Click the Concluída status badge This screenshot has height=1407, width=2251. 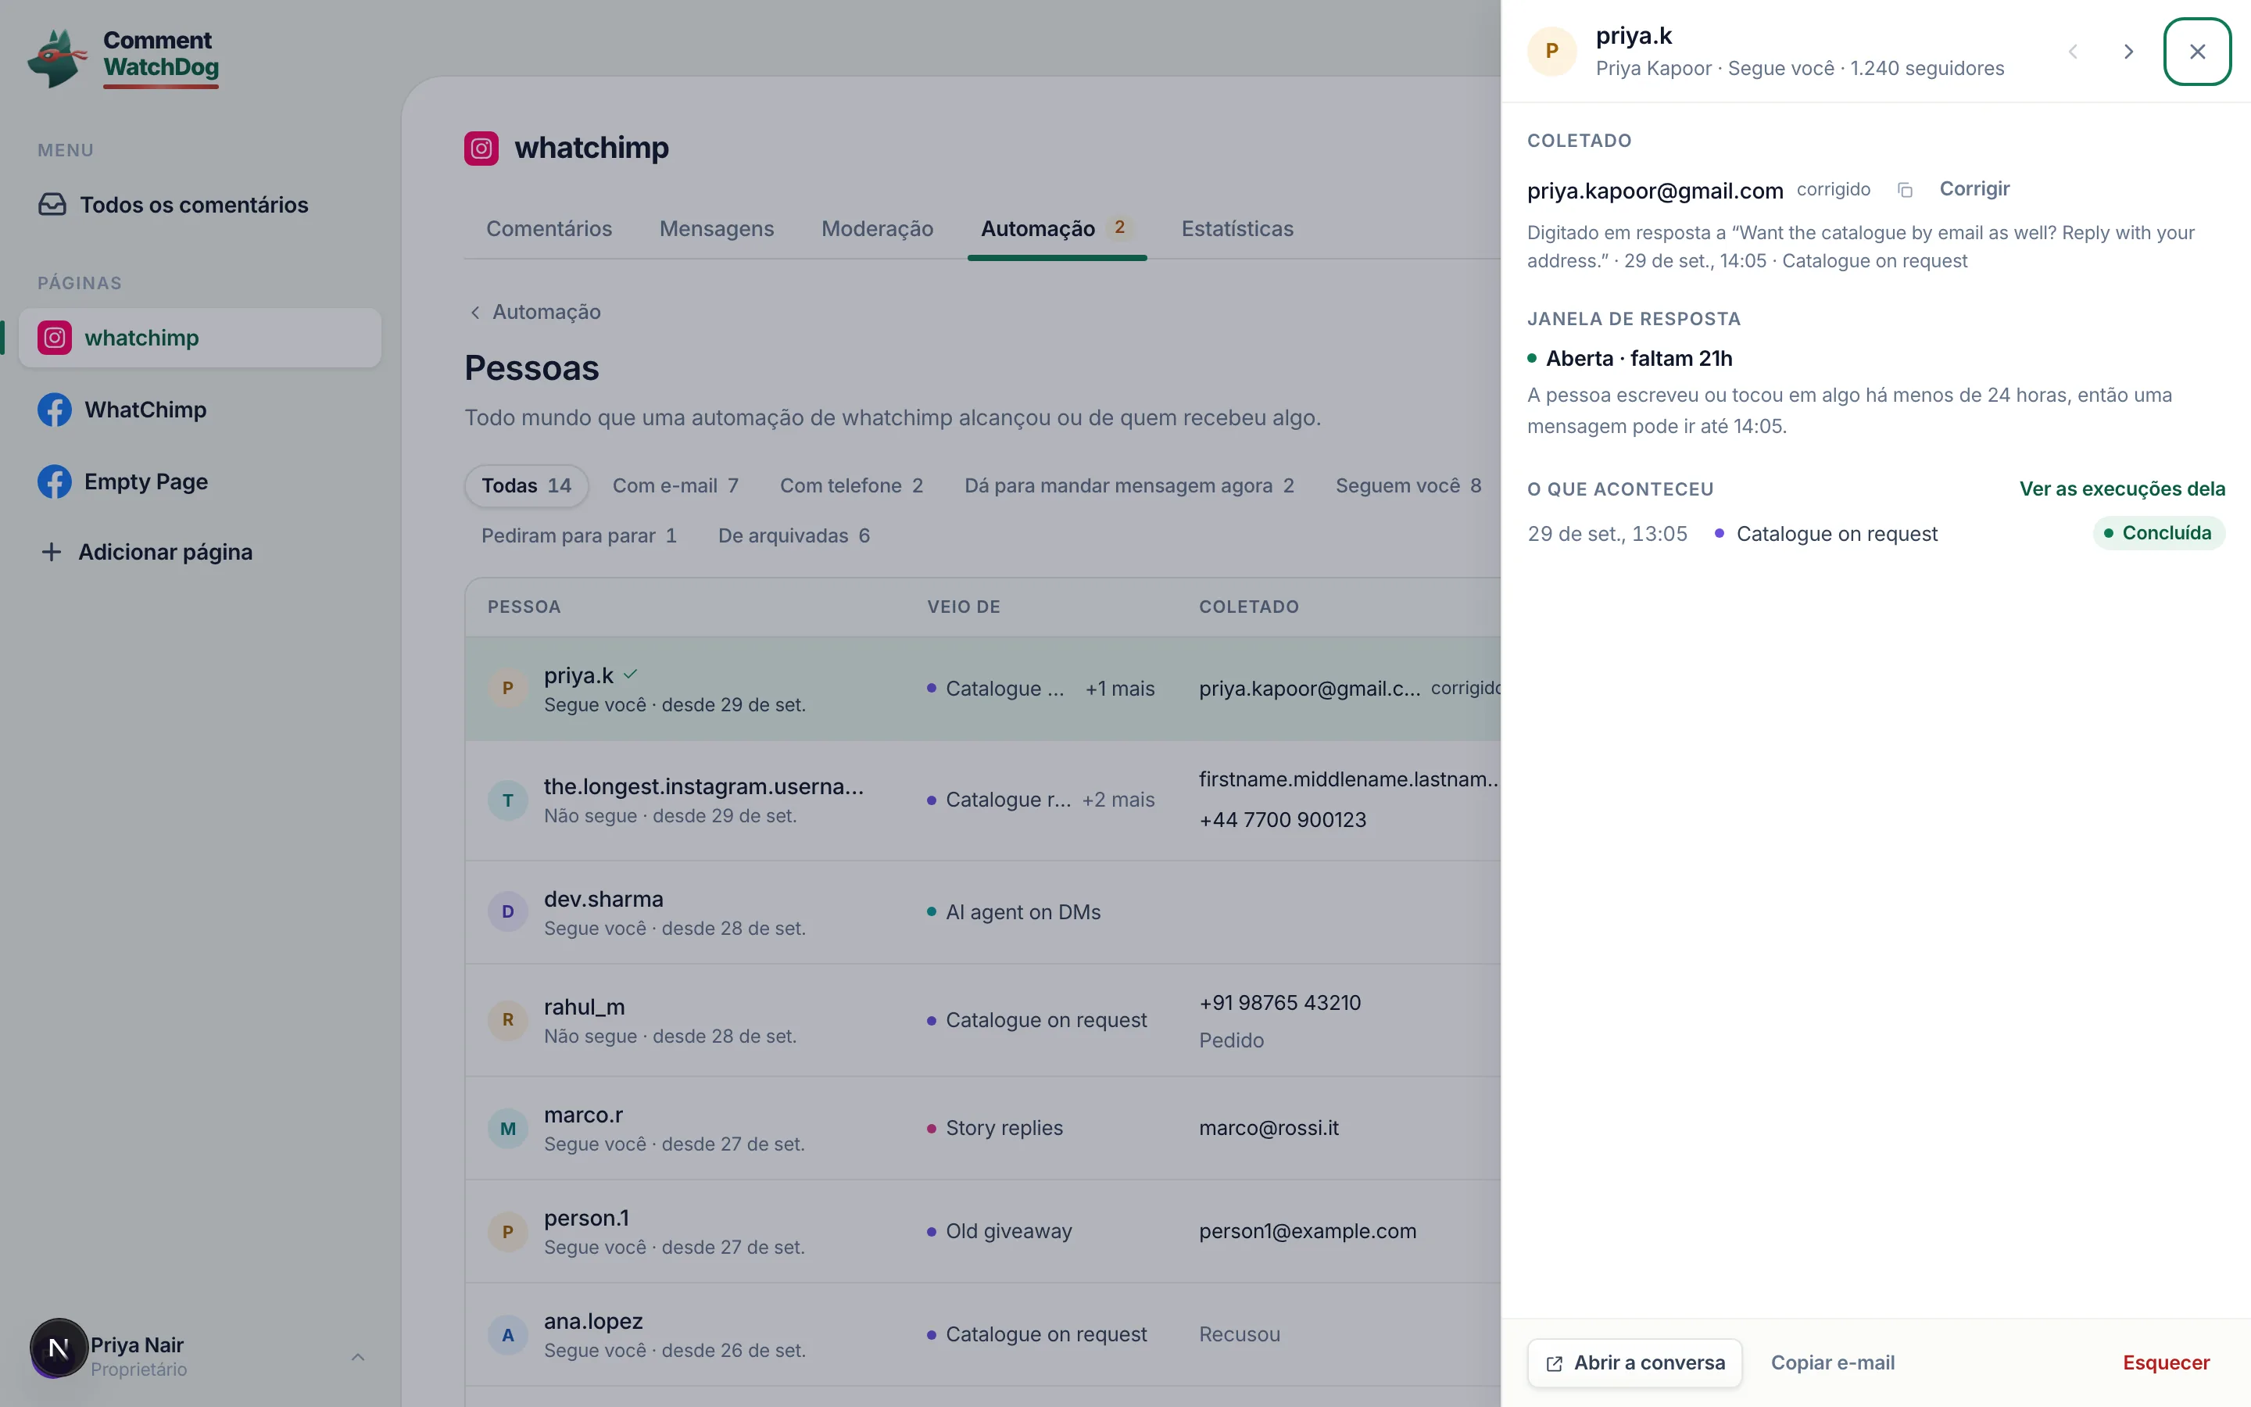point(2158,533)
